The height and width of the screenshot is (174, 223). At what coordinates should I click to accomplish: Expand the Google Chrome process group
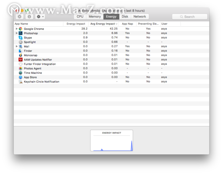16,29
